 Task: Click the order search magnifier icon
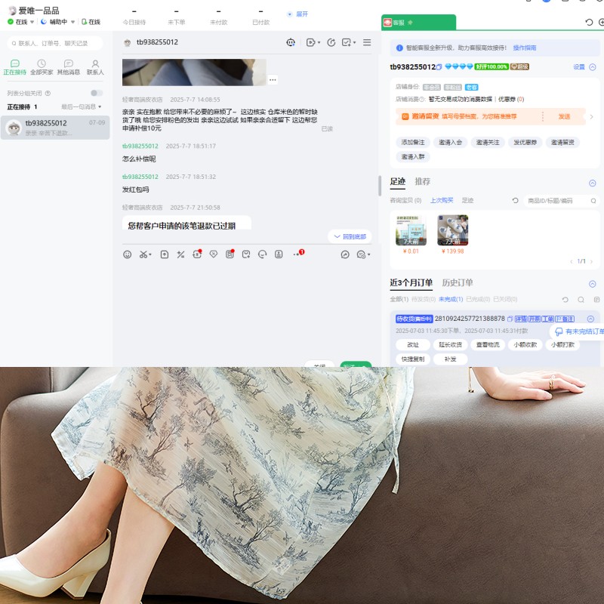click(x=581, y=299)
